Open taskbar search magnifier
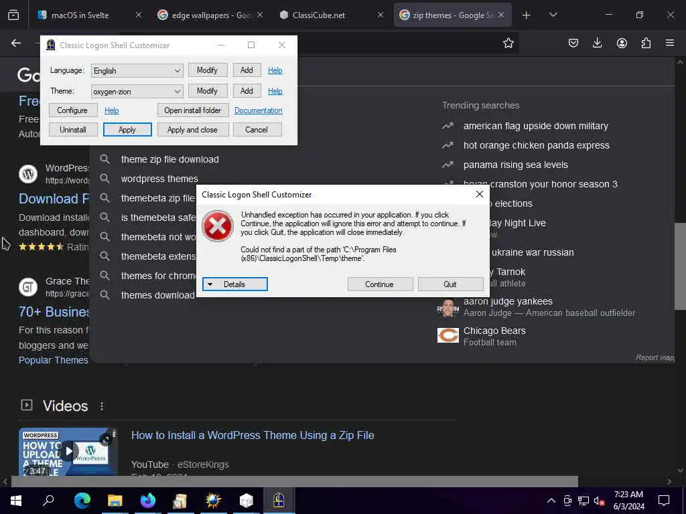686x514 pixels. 48,501
